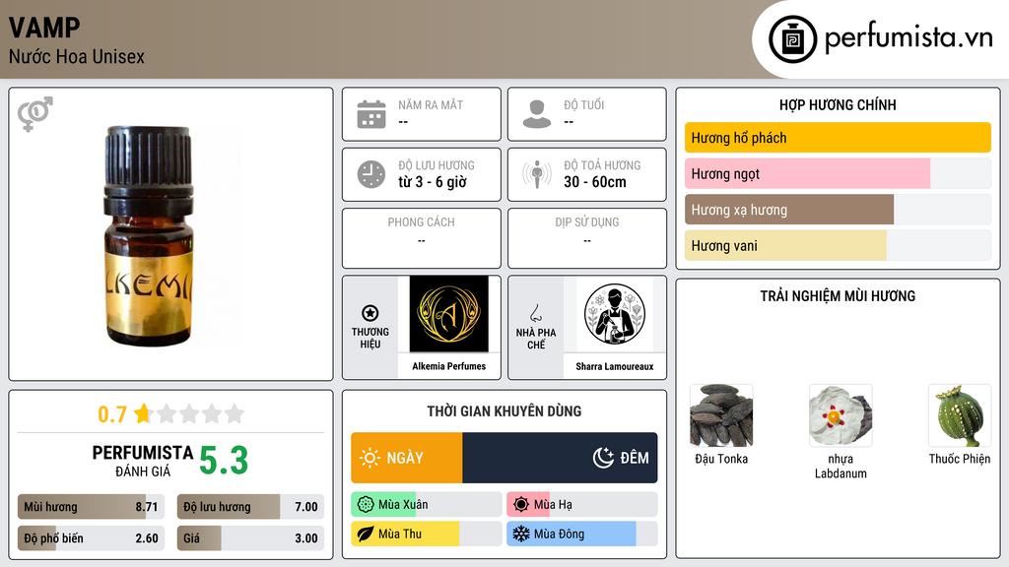Click the star badge icon above Thương hiệu
The height and width of the screenshot is (567, 1009).
370,313
